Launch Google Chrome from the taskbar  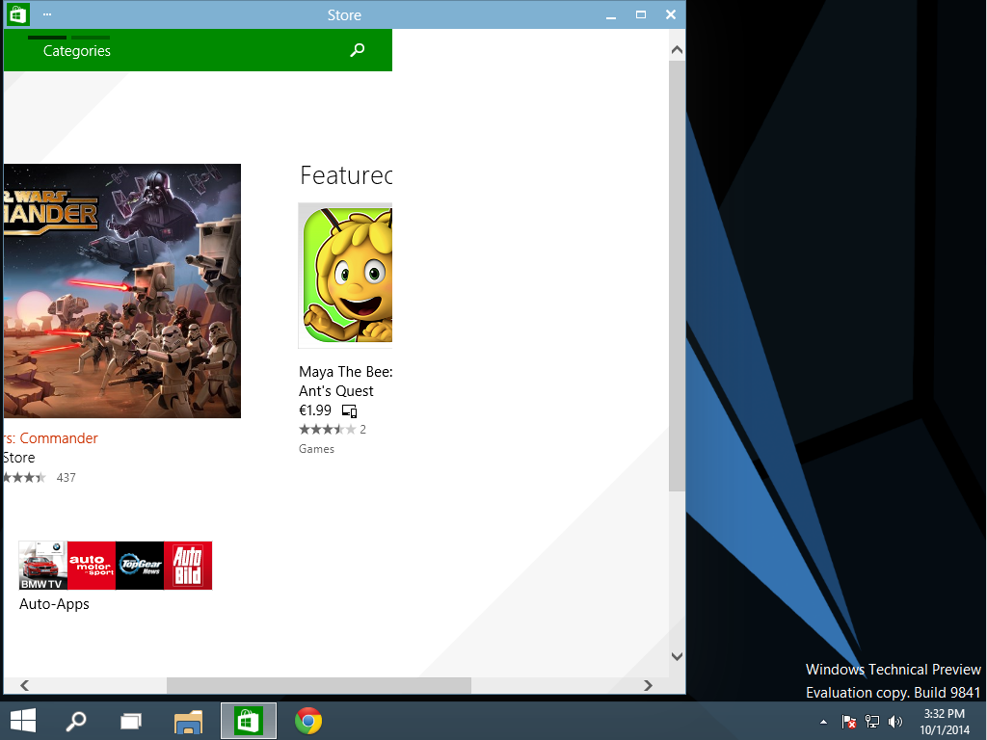[308, 721]
